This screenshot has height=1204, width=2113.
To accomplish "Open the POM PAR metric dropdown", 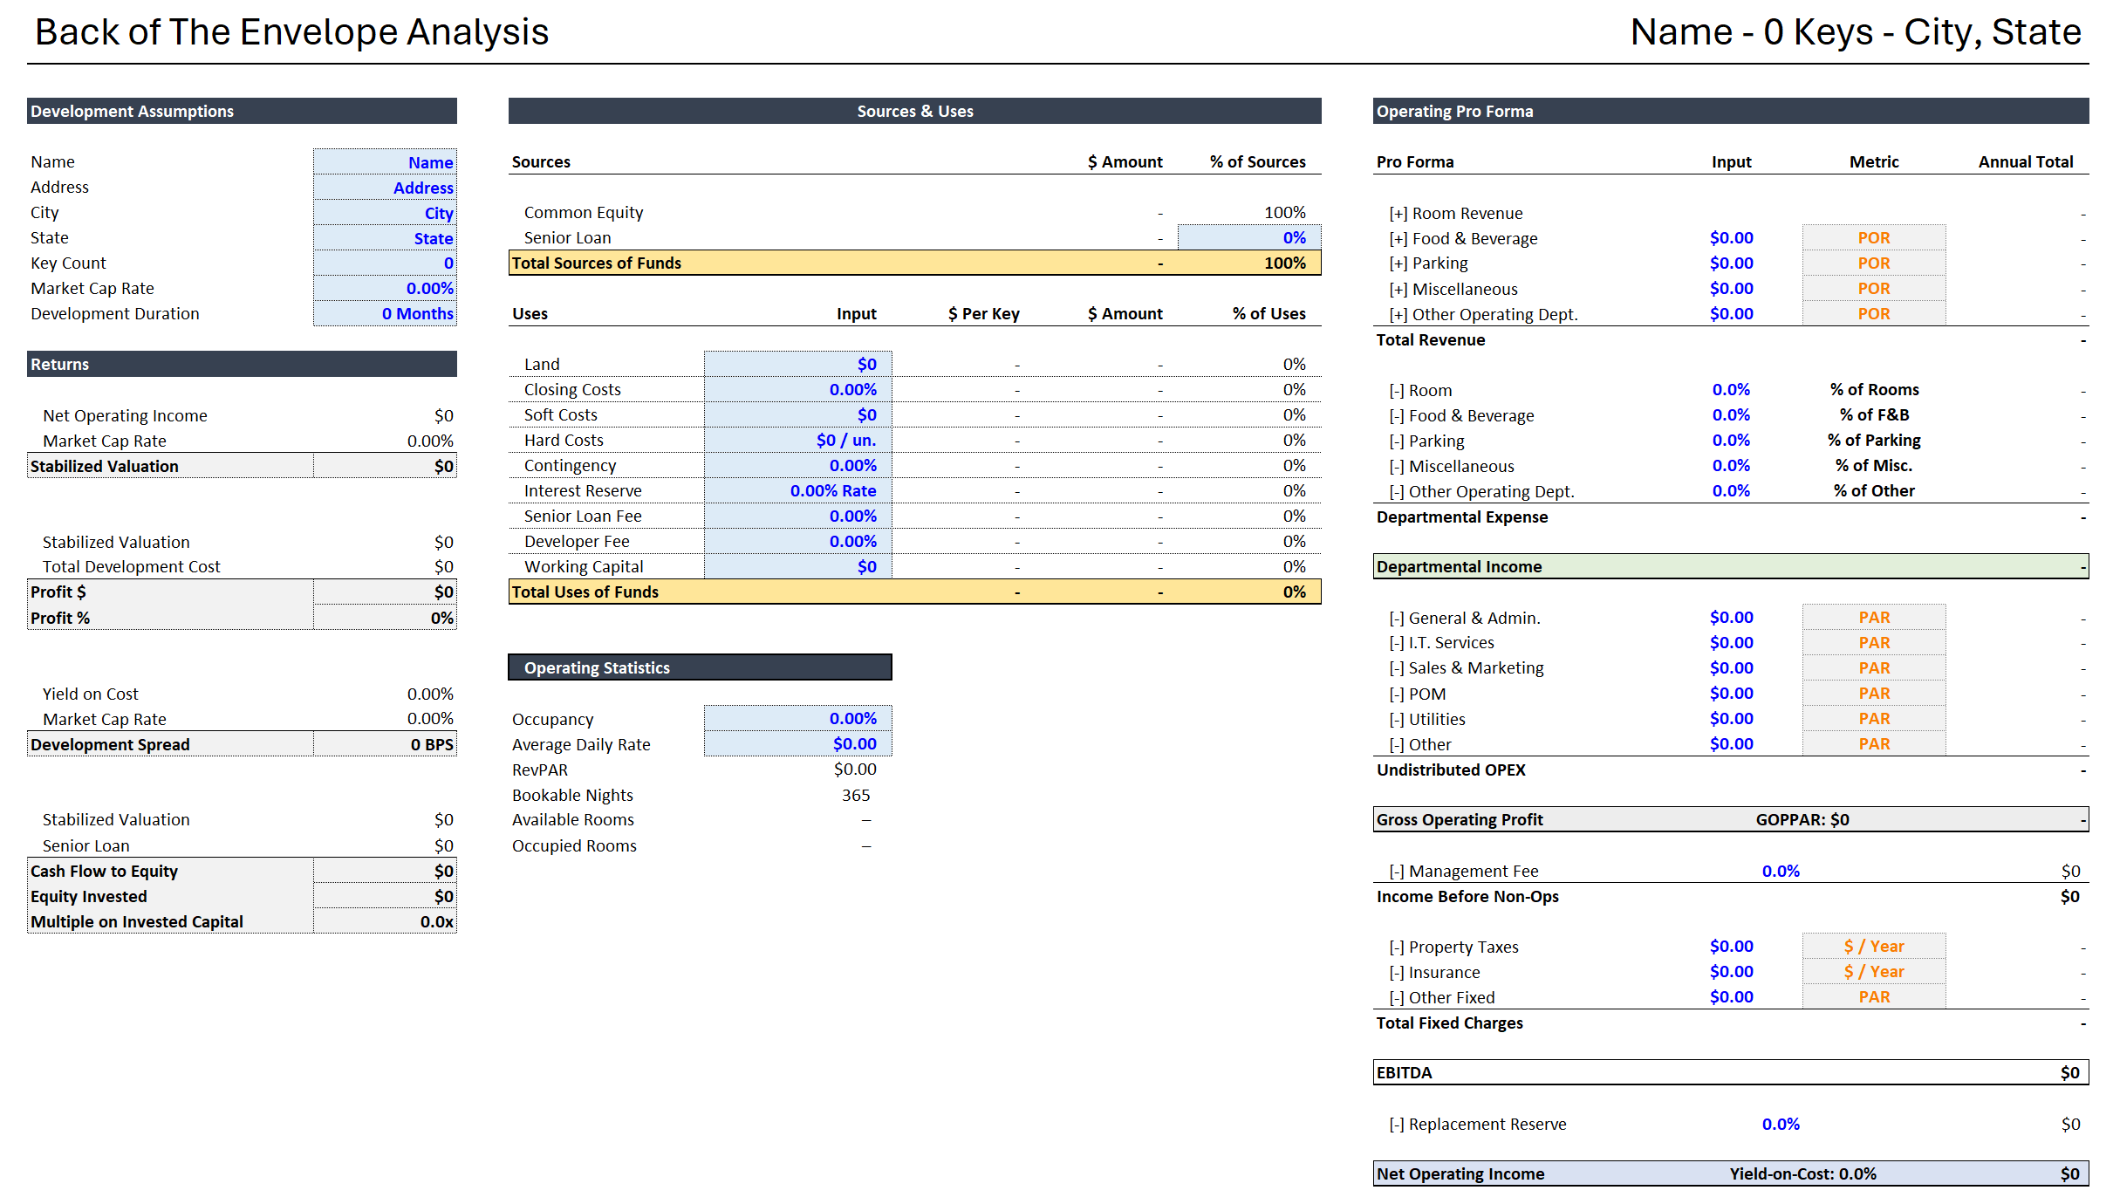I will (x=1874, y=694).
